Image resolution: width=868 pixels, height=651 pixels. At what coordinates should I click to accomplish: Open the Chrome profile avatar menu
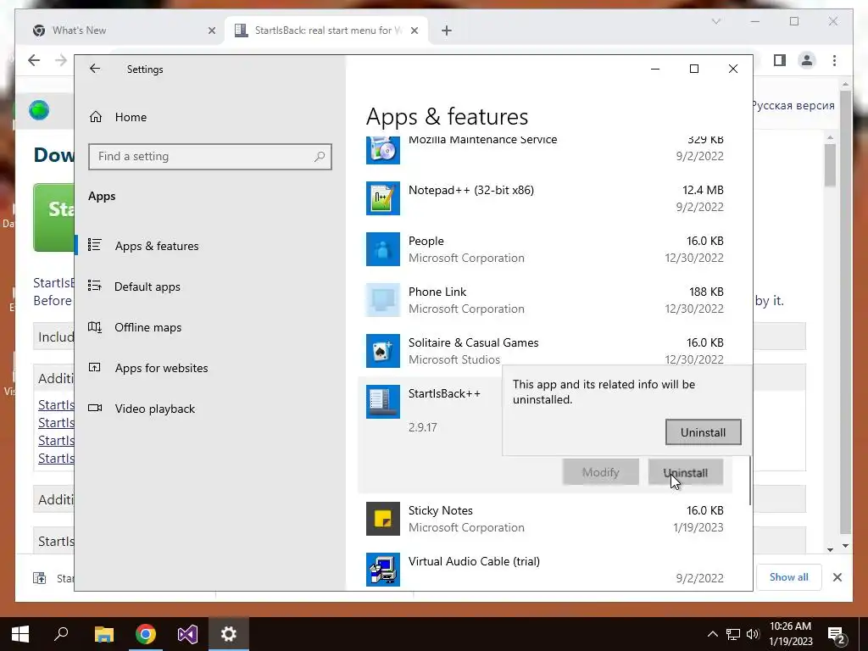807,60
